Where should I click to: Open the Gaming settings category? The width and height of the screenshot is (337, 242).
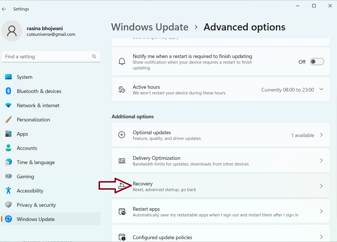point(25,177)
